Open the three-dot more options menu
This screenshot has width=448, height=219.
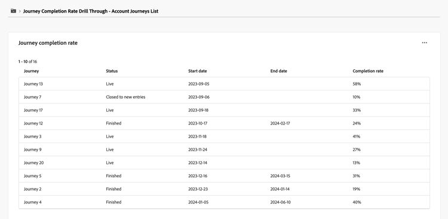pos(424,42)
